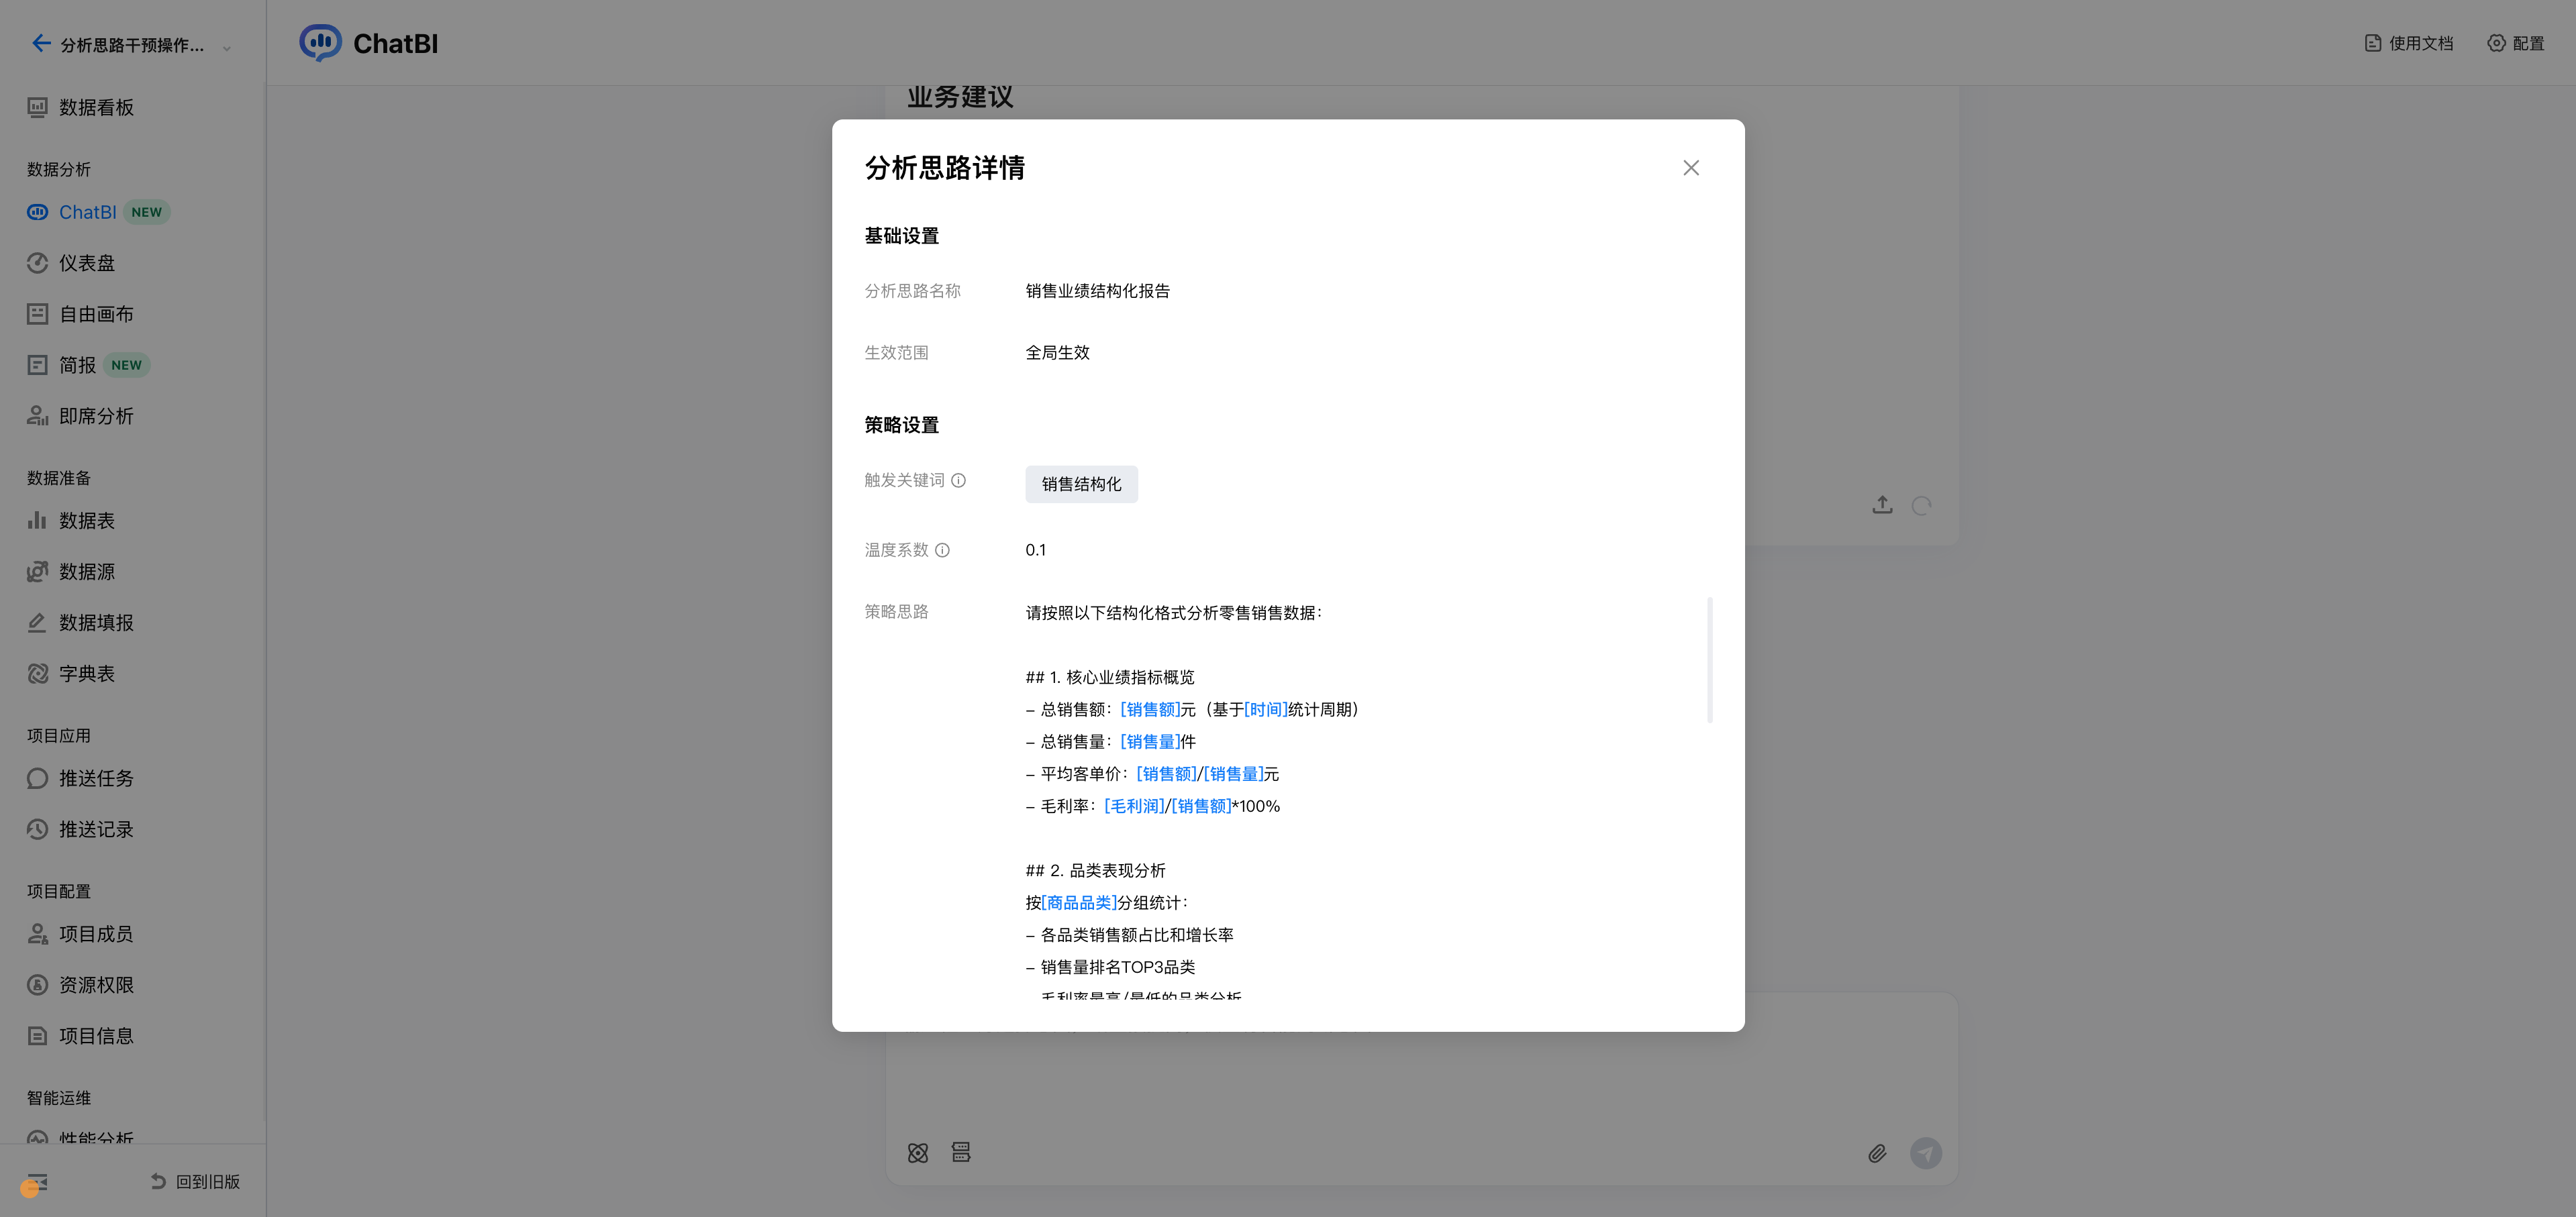Open 数据看板 in the sidebar
Viewport: 2576px width, 1217px height.
[x=96, y=108]
